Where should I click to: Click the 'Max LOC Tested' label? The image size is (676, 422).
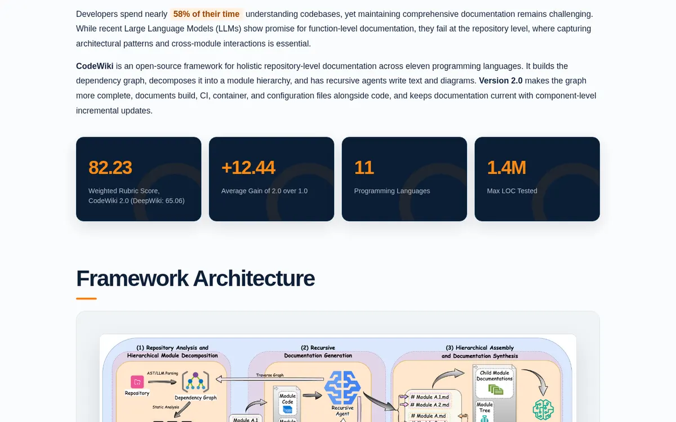[512, 191]
